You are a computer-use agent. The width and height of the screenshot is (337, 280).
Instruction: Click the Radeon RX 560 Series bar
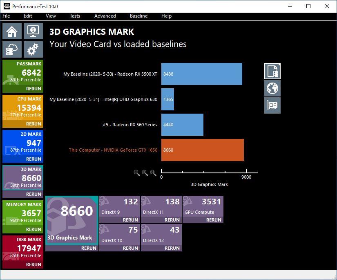(x=182, y=125)
